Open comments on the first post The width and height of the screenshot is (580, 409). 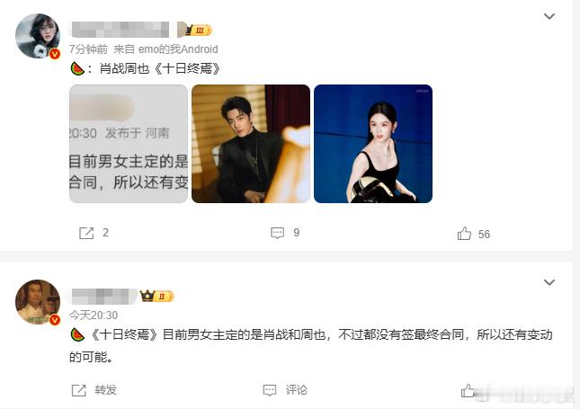point(278,233)
